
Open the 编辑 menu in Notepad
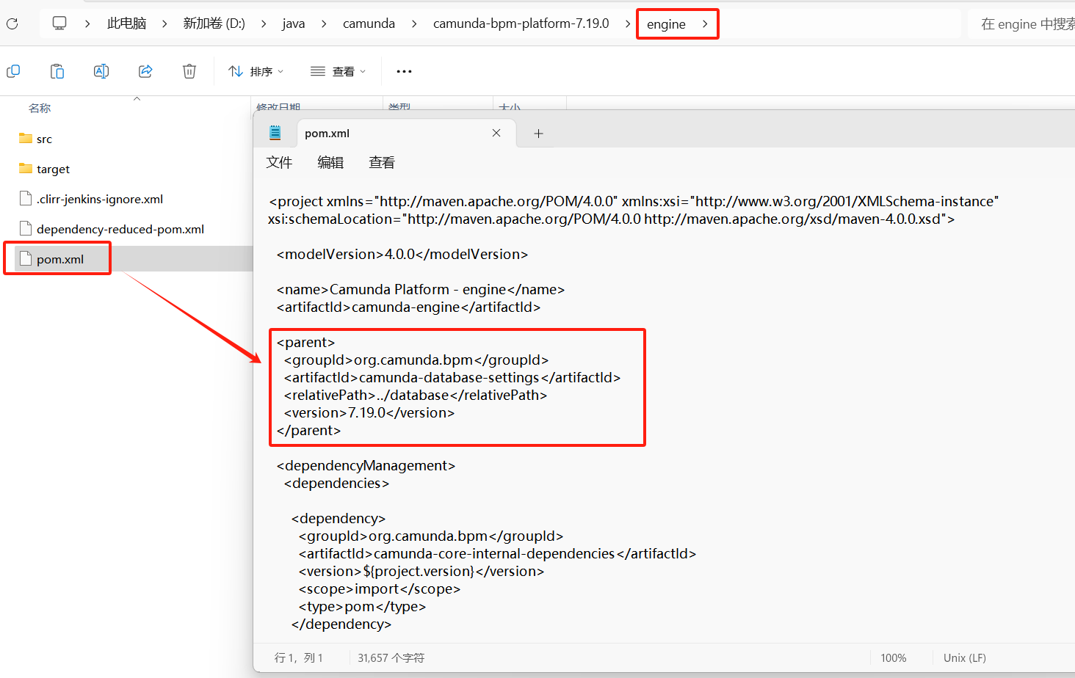pos(330,163)
